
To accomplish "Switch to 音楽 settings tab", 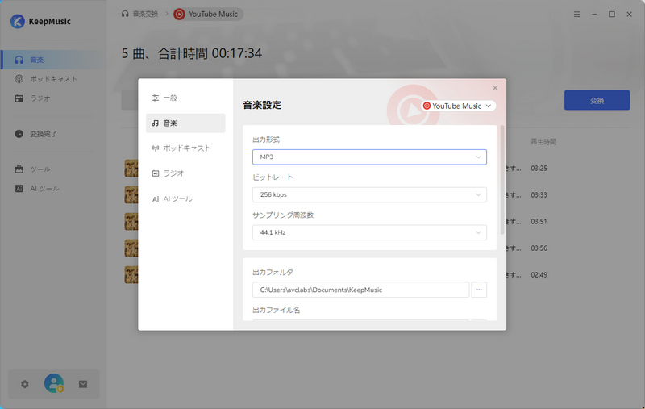I will click(x=185, y=123).
